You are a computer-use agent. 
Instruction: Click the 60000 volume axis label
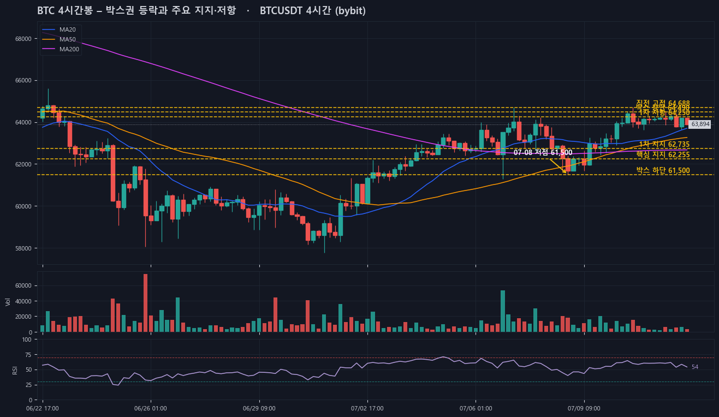tap(23, 285)
